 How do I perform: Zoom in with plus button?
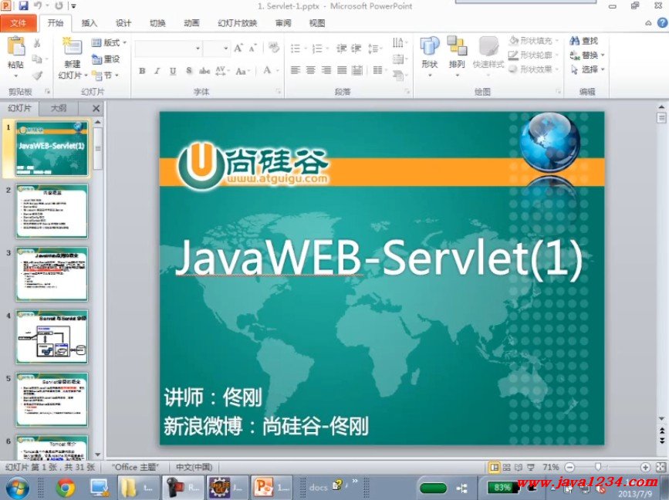645,467
